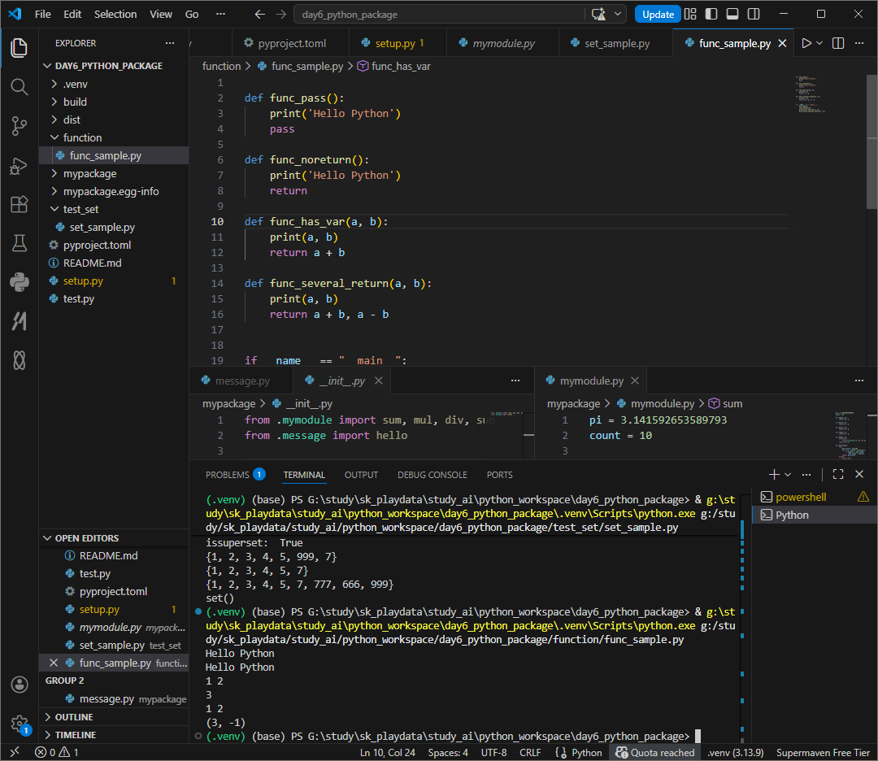
Task: Open the Manage gear icon
Action: 19,724
